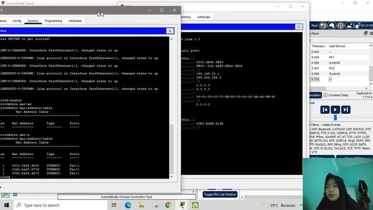Open Task View on the taskbar
The height and width of the screenshot is (210, 373).
[114, 205]
